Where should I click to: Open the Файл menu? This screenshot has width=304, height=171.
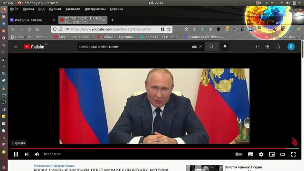coord(14,9)
